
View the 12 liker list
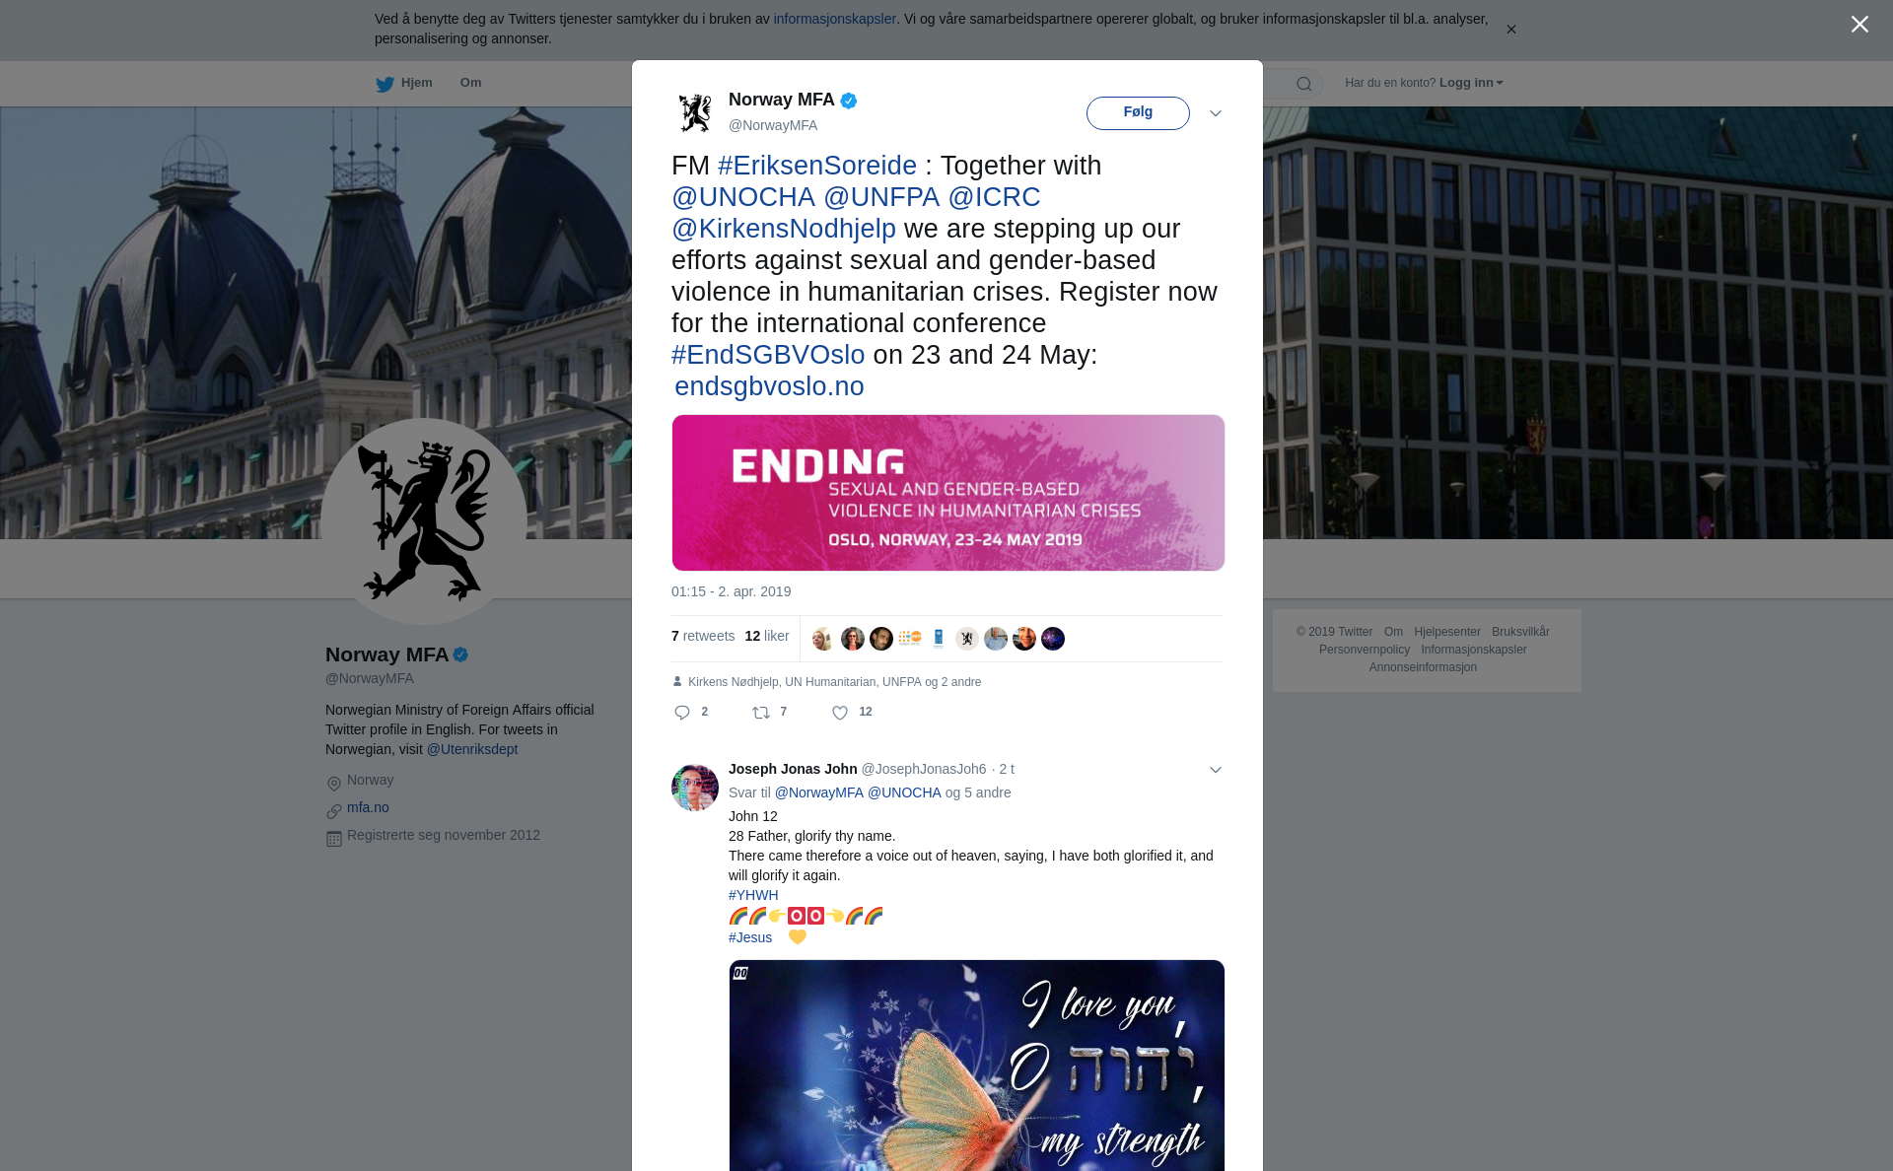pyautogui.click(x=767, y=636)
